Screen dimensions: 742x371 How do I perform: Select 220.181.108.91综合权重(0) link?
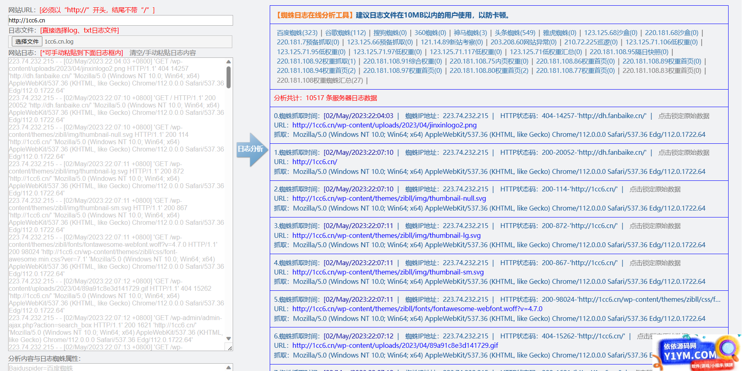pos(403,61)
